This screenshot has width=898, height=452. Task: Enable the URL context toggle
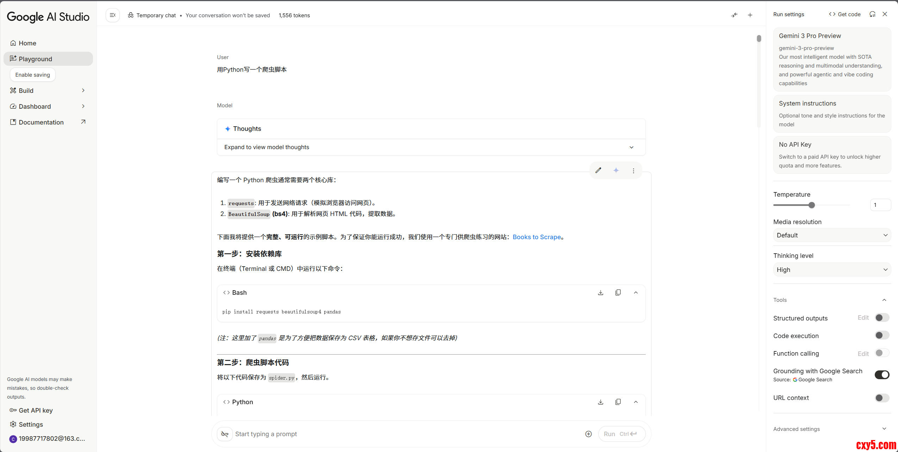[882, 398]
